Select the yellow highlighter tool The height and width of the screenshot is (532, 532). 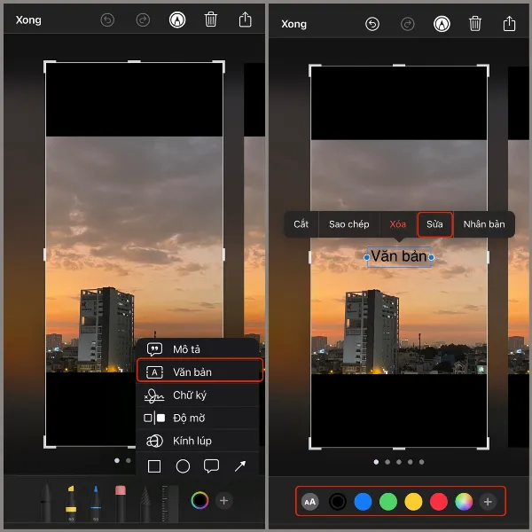70,503
